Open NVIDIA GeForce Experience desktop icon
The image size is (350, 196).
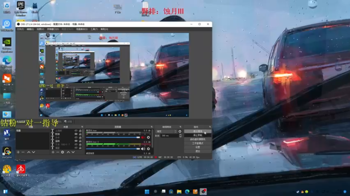point(7,45)
